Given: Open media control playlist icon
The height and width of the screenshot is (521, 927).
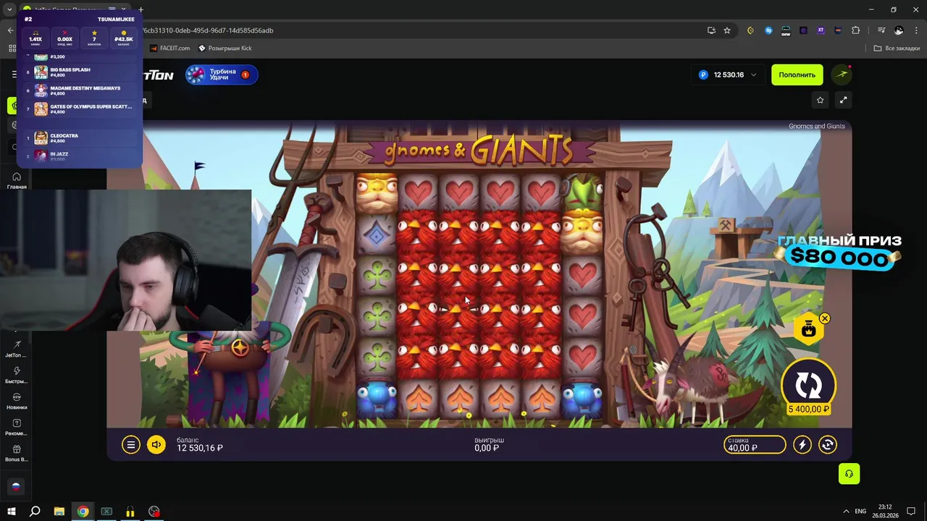Looking at the screenshot, I should pyautogui.click(x=881, y=30).
